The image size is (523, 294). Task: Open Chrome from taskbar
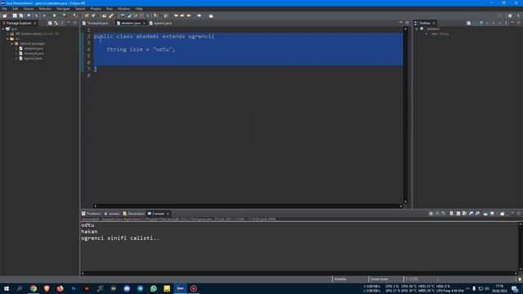[x=34, y=288]
